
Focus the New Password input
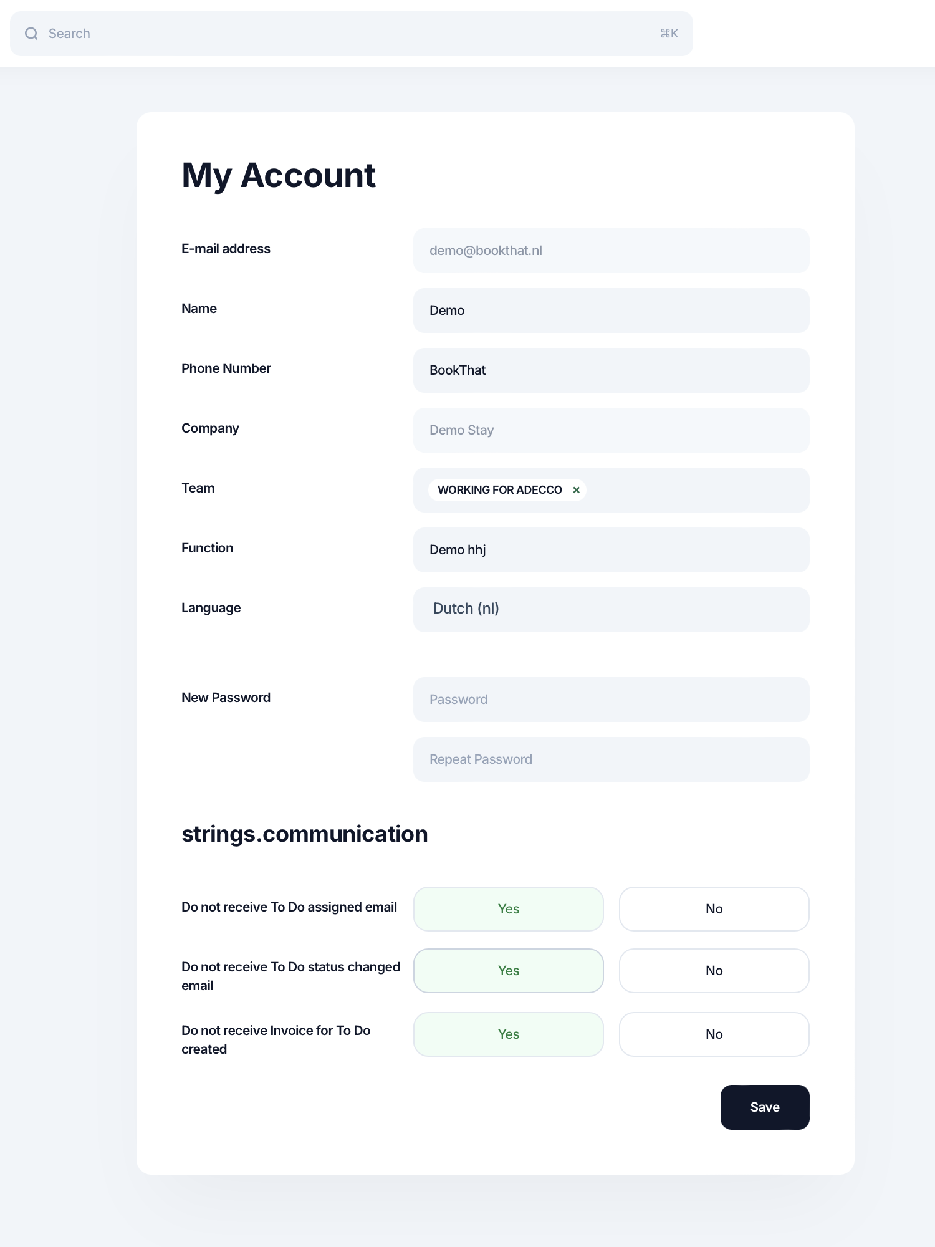coord(611,700)
